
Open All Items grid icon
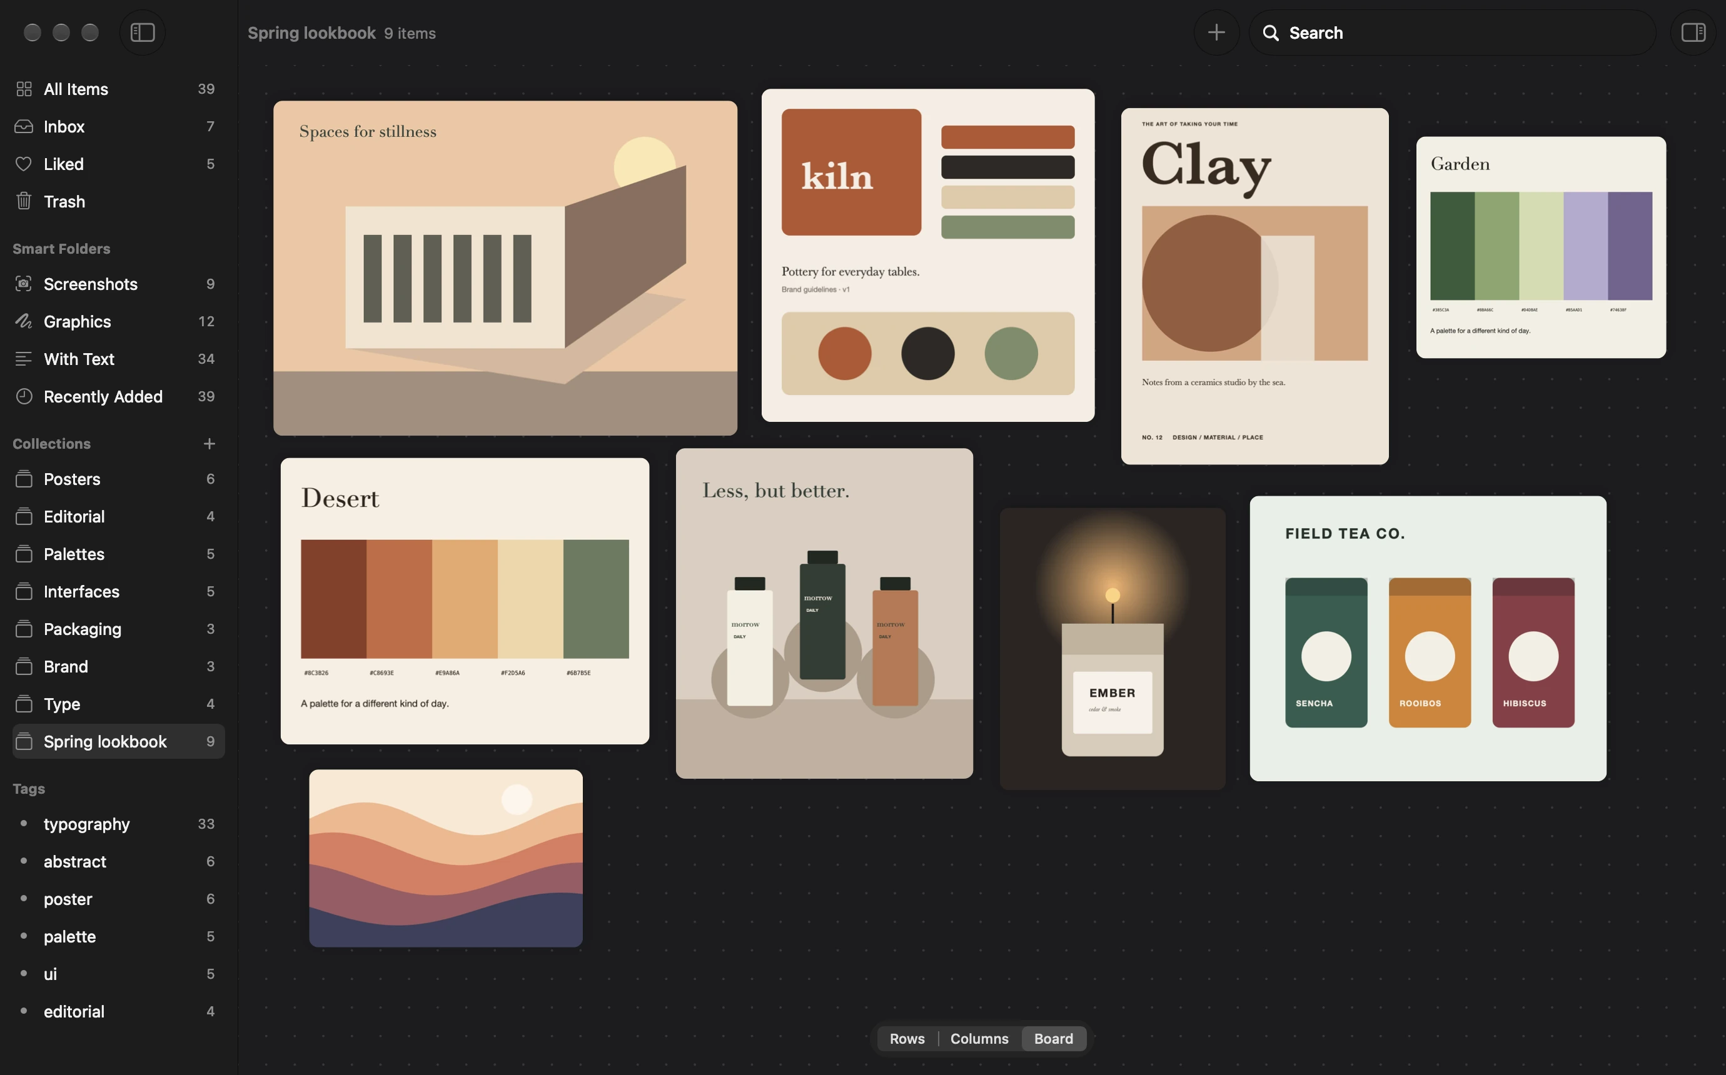(x=24, y=89)
